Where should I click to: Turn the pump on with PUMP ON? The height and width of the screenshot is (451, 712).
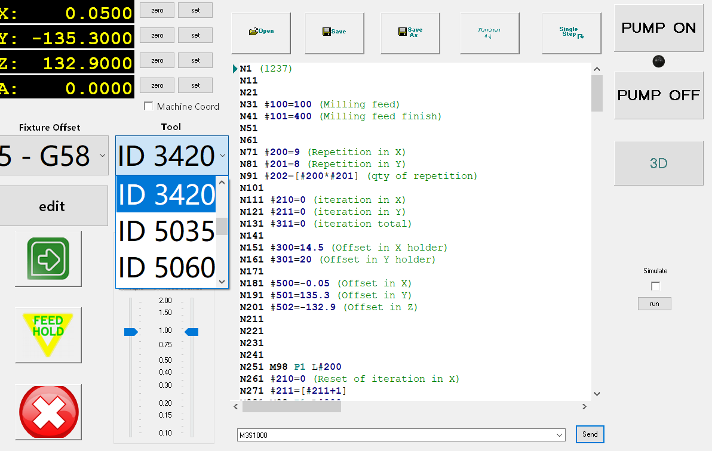pyautogui.click(x=658, y=28)
